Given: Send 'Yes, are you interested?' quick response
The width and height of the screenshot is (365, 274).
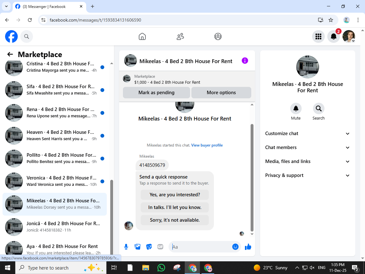Looking at the screenshot, I should coord(175,194).
